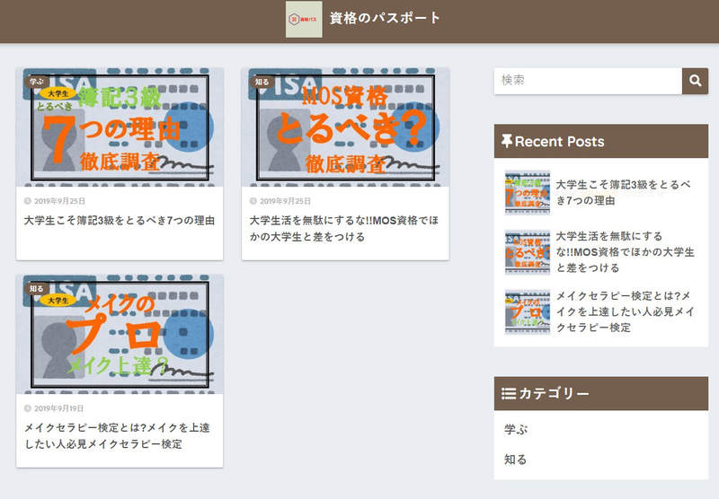The height and width of the screenshot is (499, 719).
Task: Choose the 知る category in the sidebar
Action: 516,460
